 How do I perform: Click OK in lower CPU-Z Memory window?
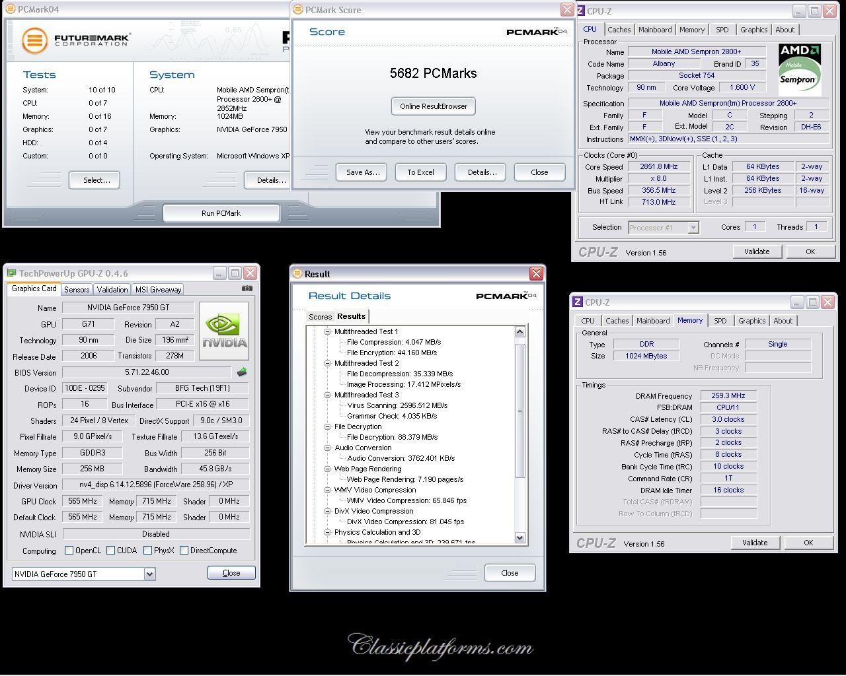pyautogui.click(x=808, y=543)
